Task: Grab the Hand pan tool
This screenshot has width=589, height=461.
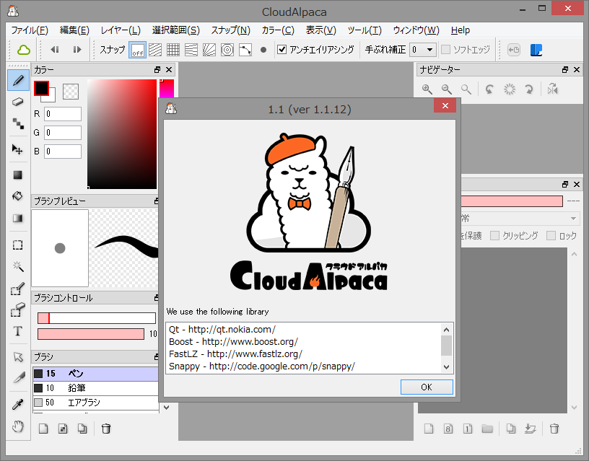Action: click(17, 426)
